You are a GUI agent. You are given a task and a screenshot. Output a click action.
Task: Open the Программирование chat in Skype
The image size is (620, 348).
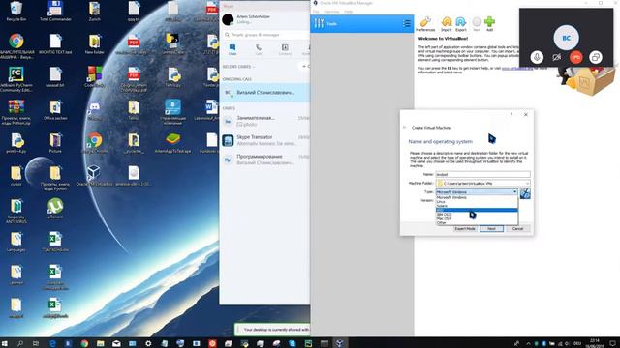pos(264,159)
